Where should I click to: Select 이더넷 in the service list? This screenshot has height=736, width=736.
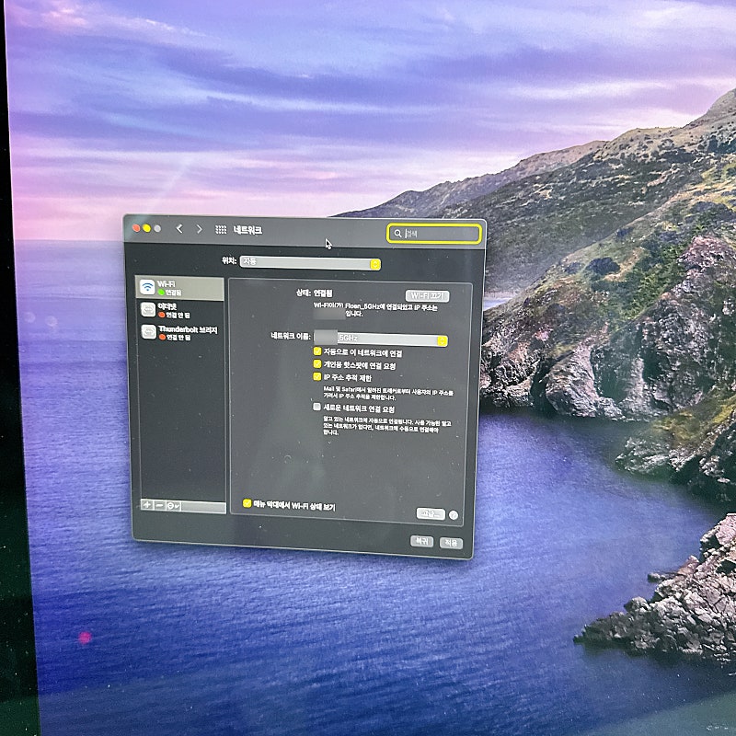[179, 310]
